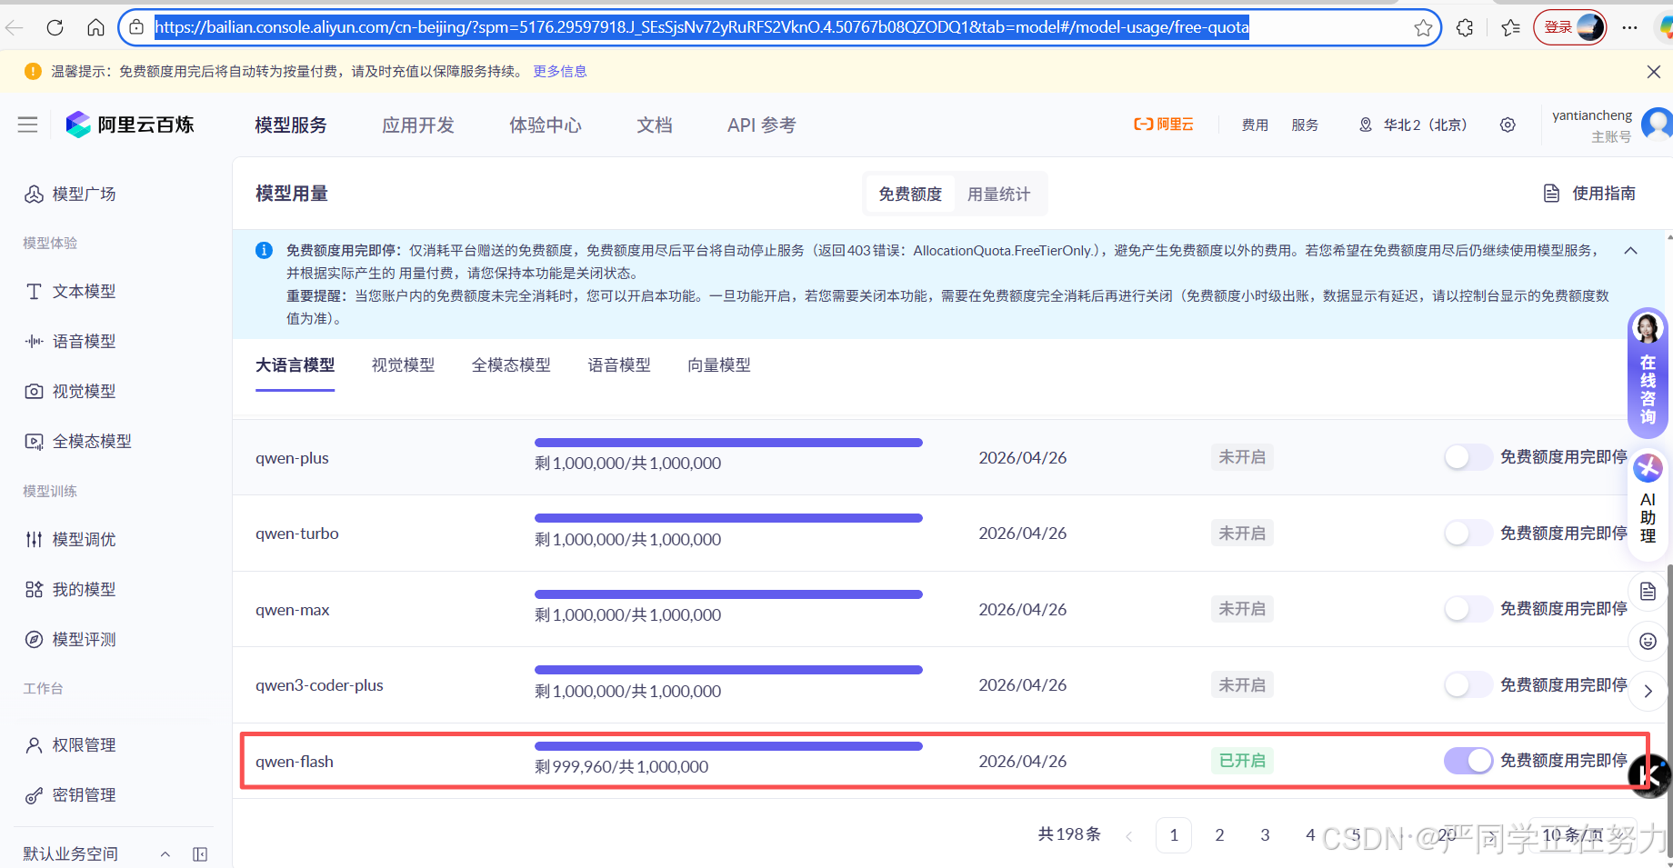Open 体验中心 in top navigation
The image size is (1673, 868).
pyautogui.click(x=546, y=125)
